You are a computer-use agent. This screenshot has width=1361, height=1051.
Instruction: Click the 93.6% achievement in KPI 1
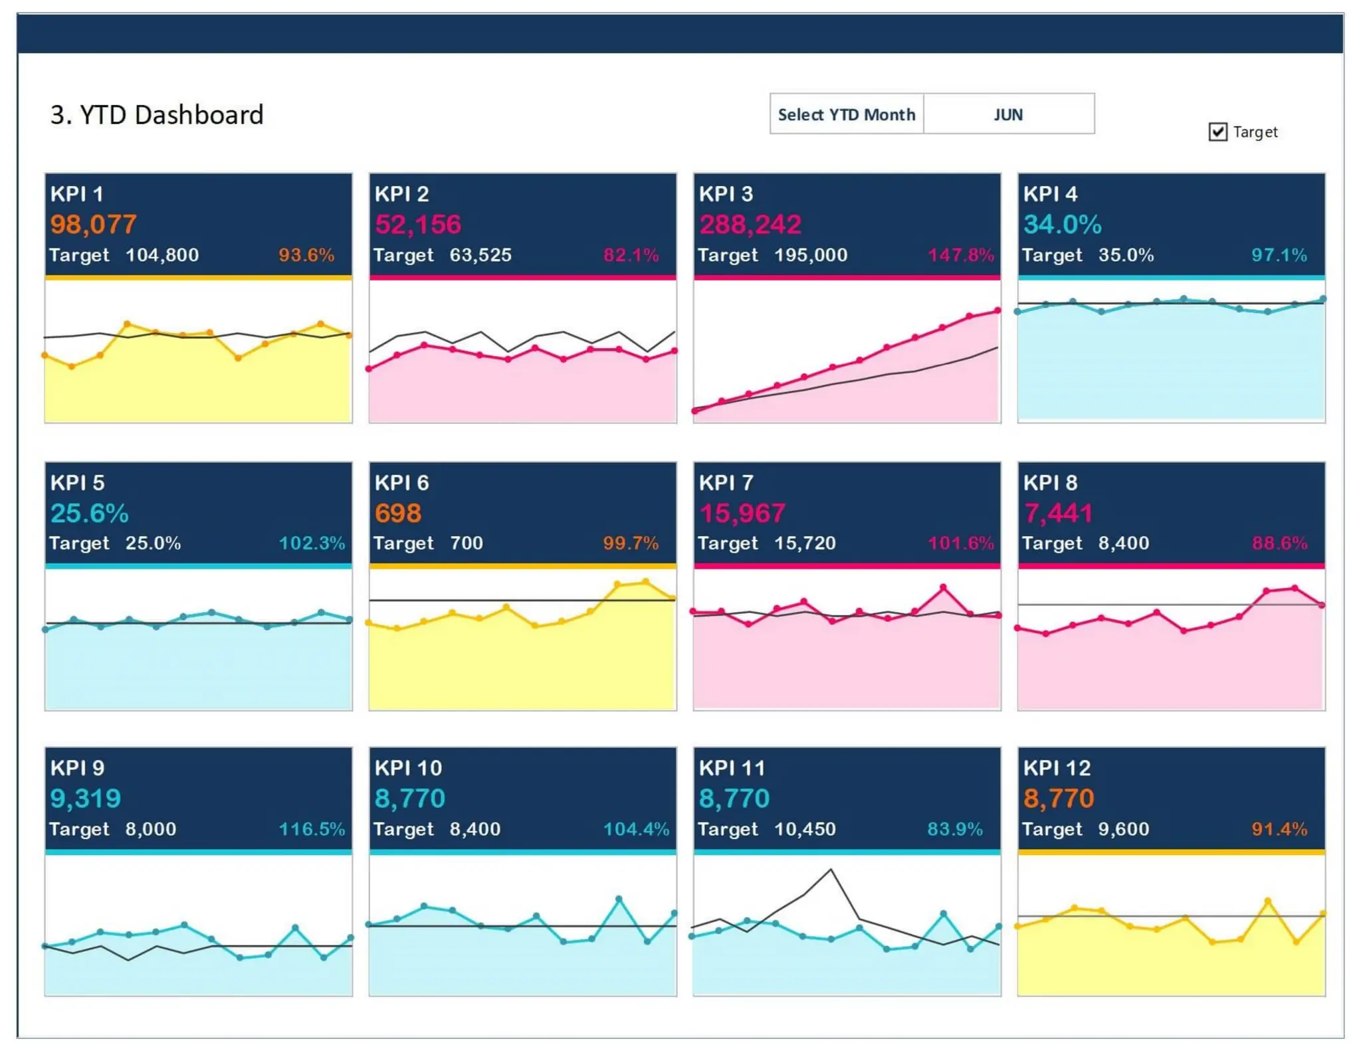pyautogui.click(x=306, y=255)
